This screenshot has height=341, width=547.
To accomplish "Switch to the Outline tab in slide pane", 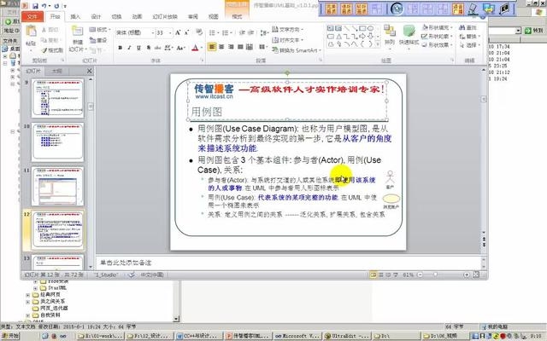I will [57, 71].
